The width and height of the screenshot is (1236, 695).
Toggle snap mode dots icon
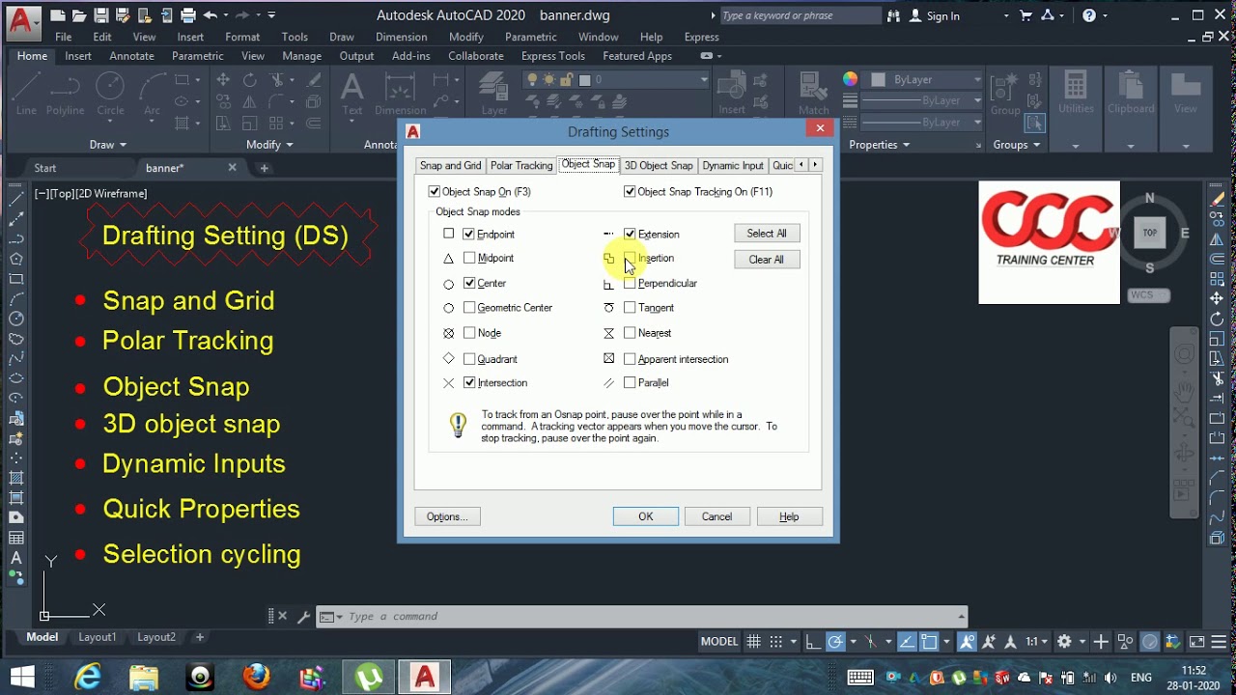click(777, 641)
